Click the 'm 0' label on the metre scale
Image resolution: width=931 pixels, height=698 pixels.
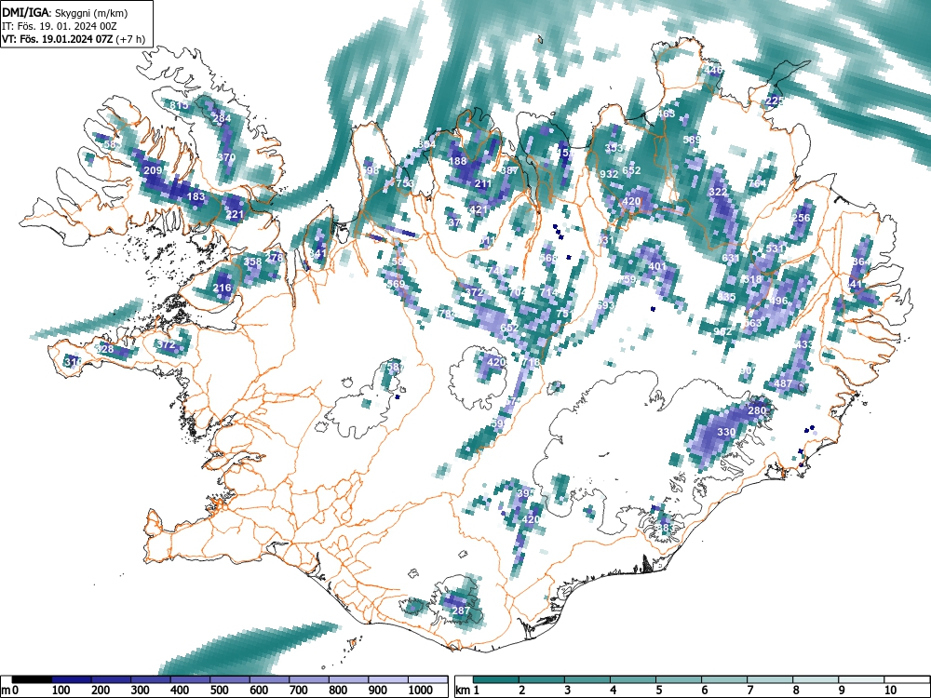9,691
